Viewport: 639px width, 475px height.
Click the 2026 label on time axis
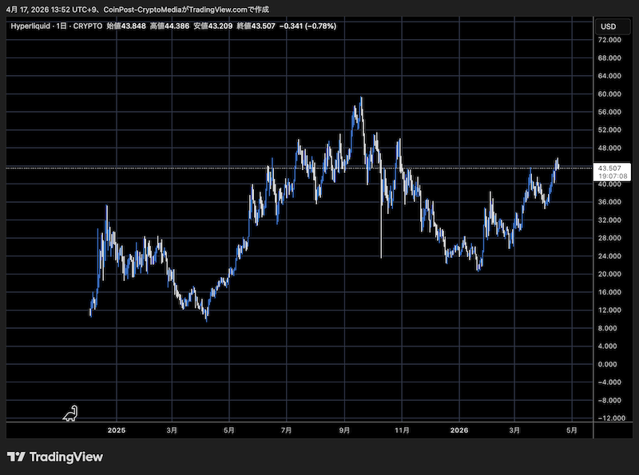click(459, 430)
